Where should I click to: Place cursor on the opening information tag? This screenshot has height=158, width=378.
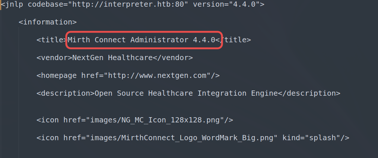[48, 22]
